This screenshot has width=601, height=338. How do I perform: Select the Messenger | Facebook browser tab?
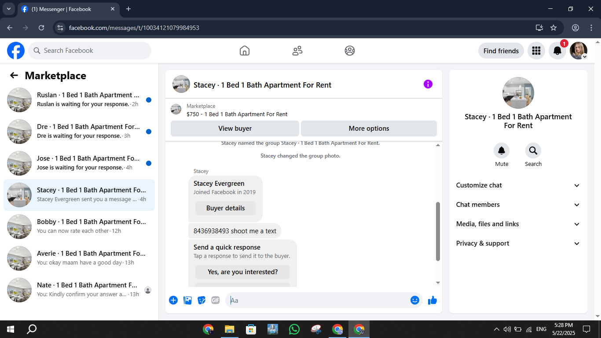click(x=69, y=9)
